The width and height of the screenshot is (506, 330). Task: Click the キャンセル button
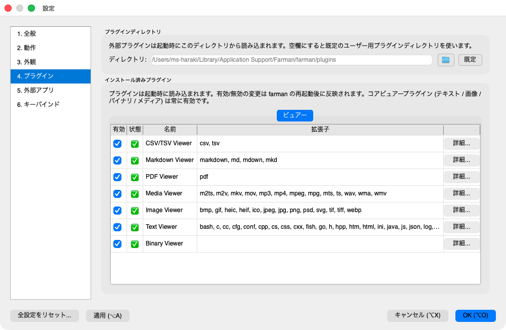tap(417, 315)
